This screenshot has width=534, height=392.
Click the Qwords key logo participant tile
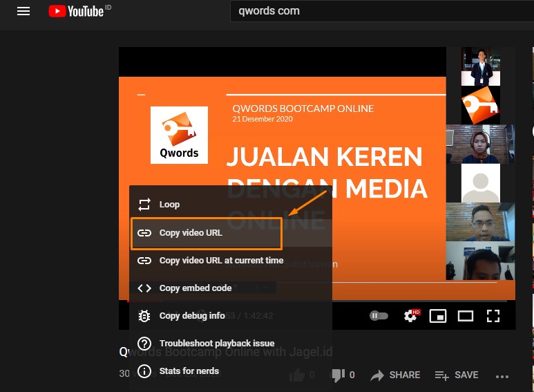click(481, 105)
